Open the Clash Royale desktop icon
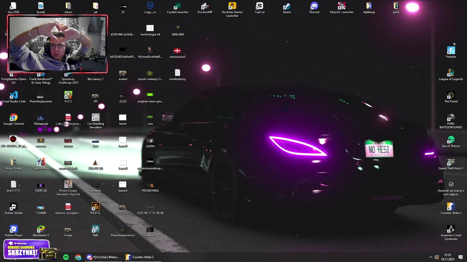Screen dimensions: 467x262 coord(41,164)
